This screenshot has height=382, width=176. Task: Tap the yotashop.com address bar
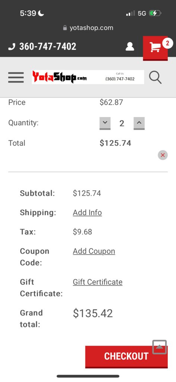[x=88, y=28]
